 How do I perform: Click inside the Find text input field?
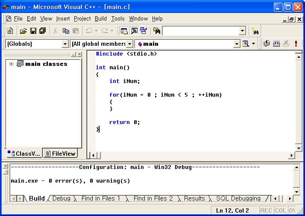coord(200,31)
